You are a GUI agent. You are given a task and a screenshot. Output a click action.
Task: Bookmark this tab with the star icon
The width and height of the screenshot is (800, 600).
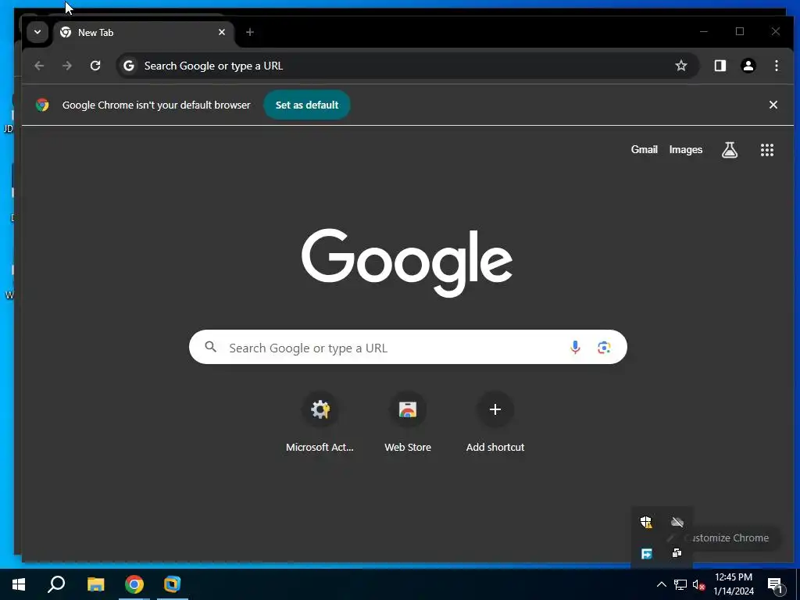[681, 66]
